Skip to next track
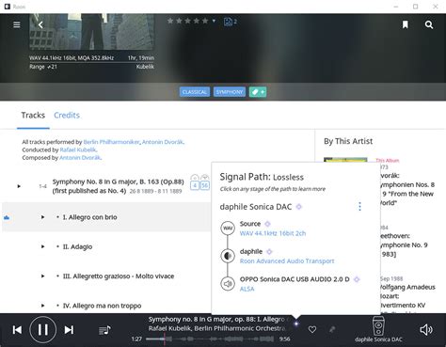Image resolution: width=446 pixels, height=347 pixels. click(69, 330)
